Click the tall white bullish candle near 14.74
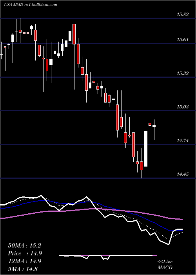Image resolution: width=196 pixels, height=275 pixels. coord(146,149)
